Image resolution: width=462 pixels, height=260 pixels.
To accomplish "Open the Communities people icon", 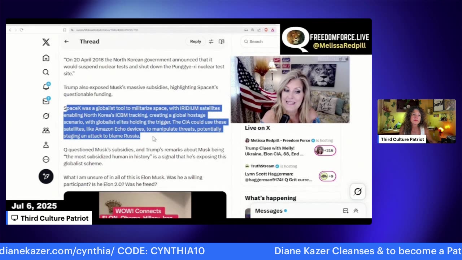I will pyautogui.click(x=46, y=130).
